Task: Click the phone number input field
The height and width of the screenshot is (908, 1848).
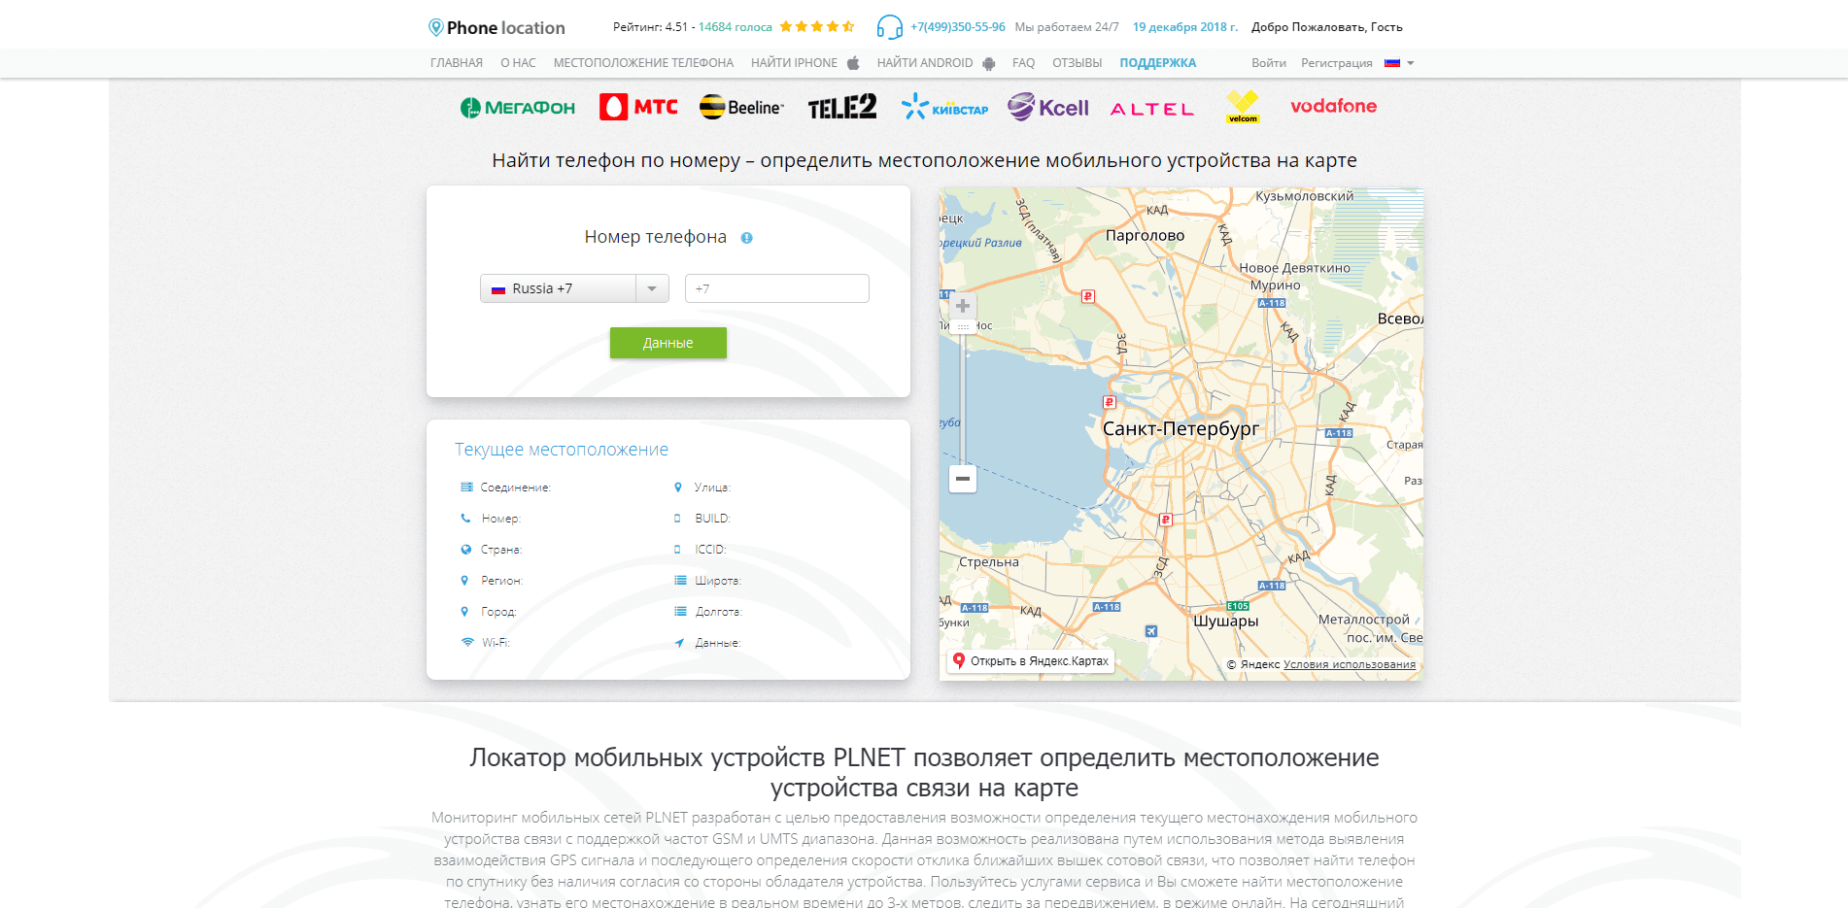Action: pyautogui.click(x=776, y=288)
